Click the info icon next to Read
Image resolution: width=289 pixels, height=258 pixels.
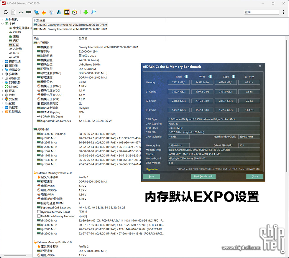click(186, 77)
